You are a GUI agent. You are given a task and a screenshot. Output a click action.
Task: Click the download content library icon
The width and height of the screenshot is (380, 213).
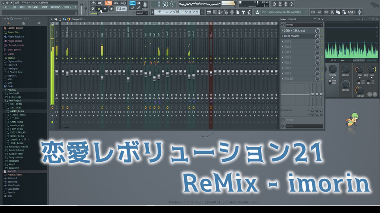coord(257,12)
